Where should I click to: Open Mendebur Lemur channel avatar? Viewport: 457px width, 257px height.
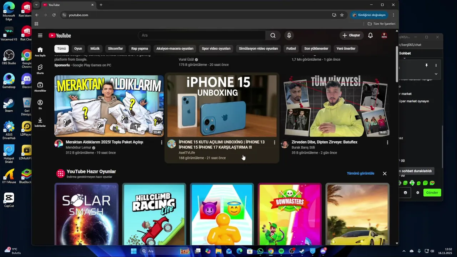pyautogui.click(x=59, y=144)
